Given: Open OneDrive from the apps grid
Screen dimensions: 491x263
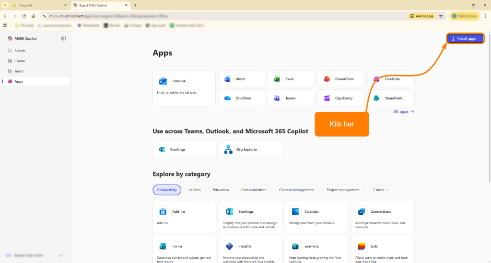Looking at the screenshot, I should 241,98.
